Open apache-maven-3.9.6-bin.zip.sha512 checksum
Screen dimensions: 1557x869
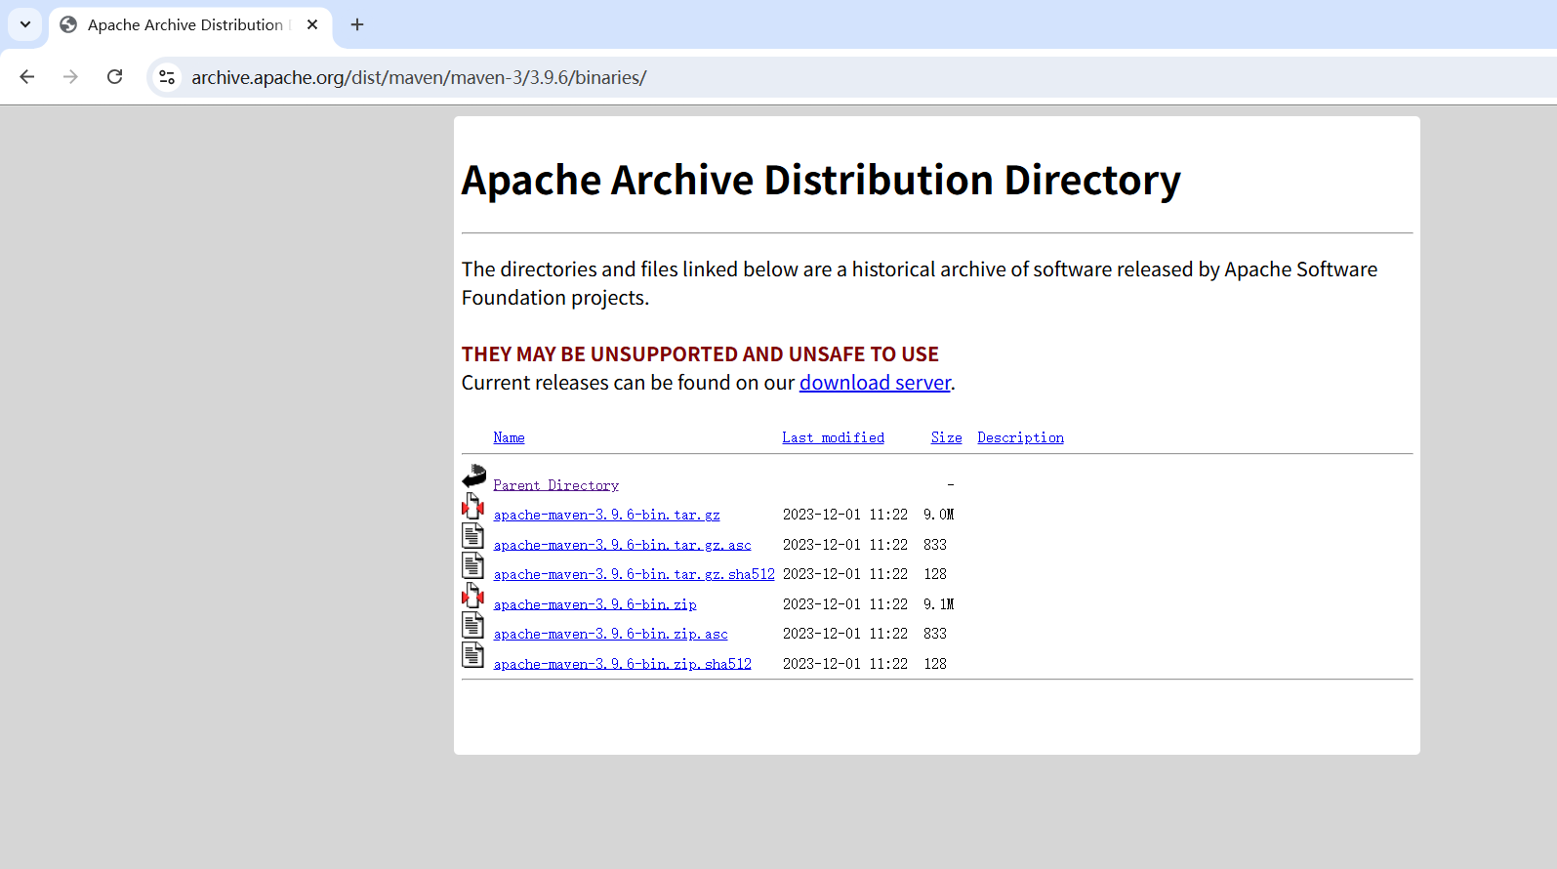click(x=622, y=664)
